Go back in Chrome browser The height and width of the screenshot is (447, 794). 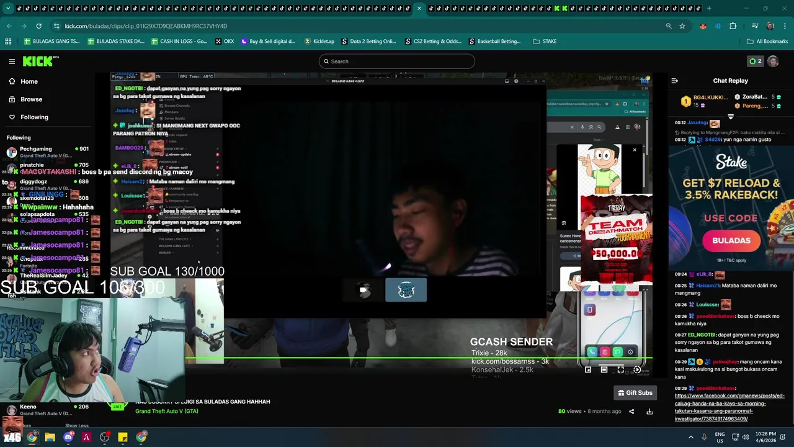tap(9, 26)
